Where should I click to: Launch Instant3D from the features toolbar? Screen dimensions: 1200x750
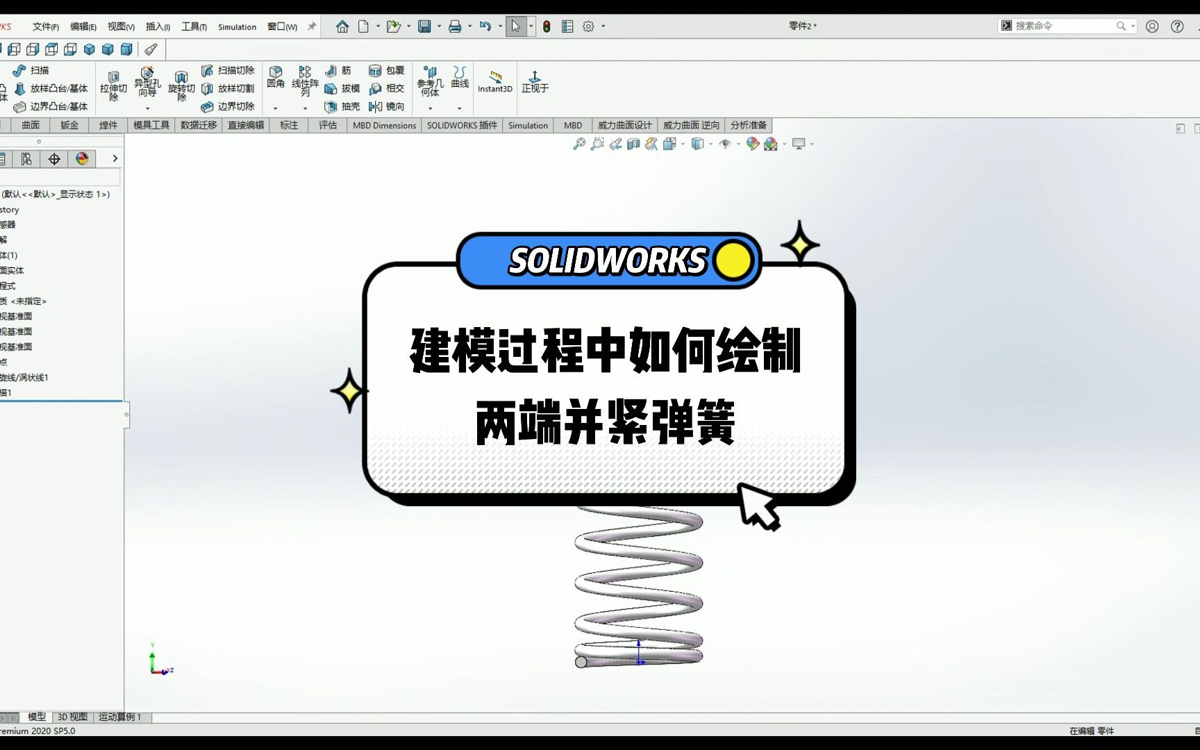pos(494,83)
